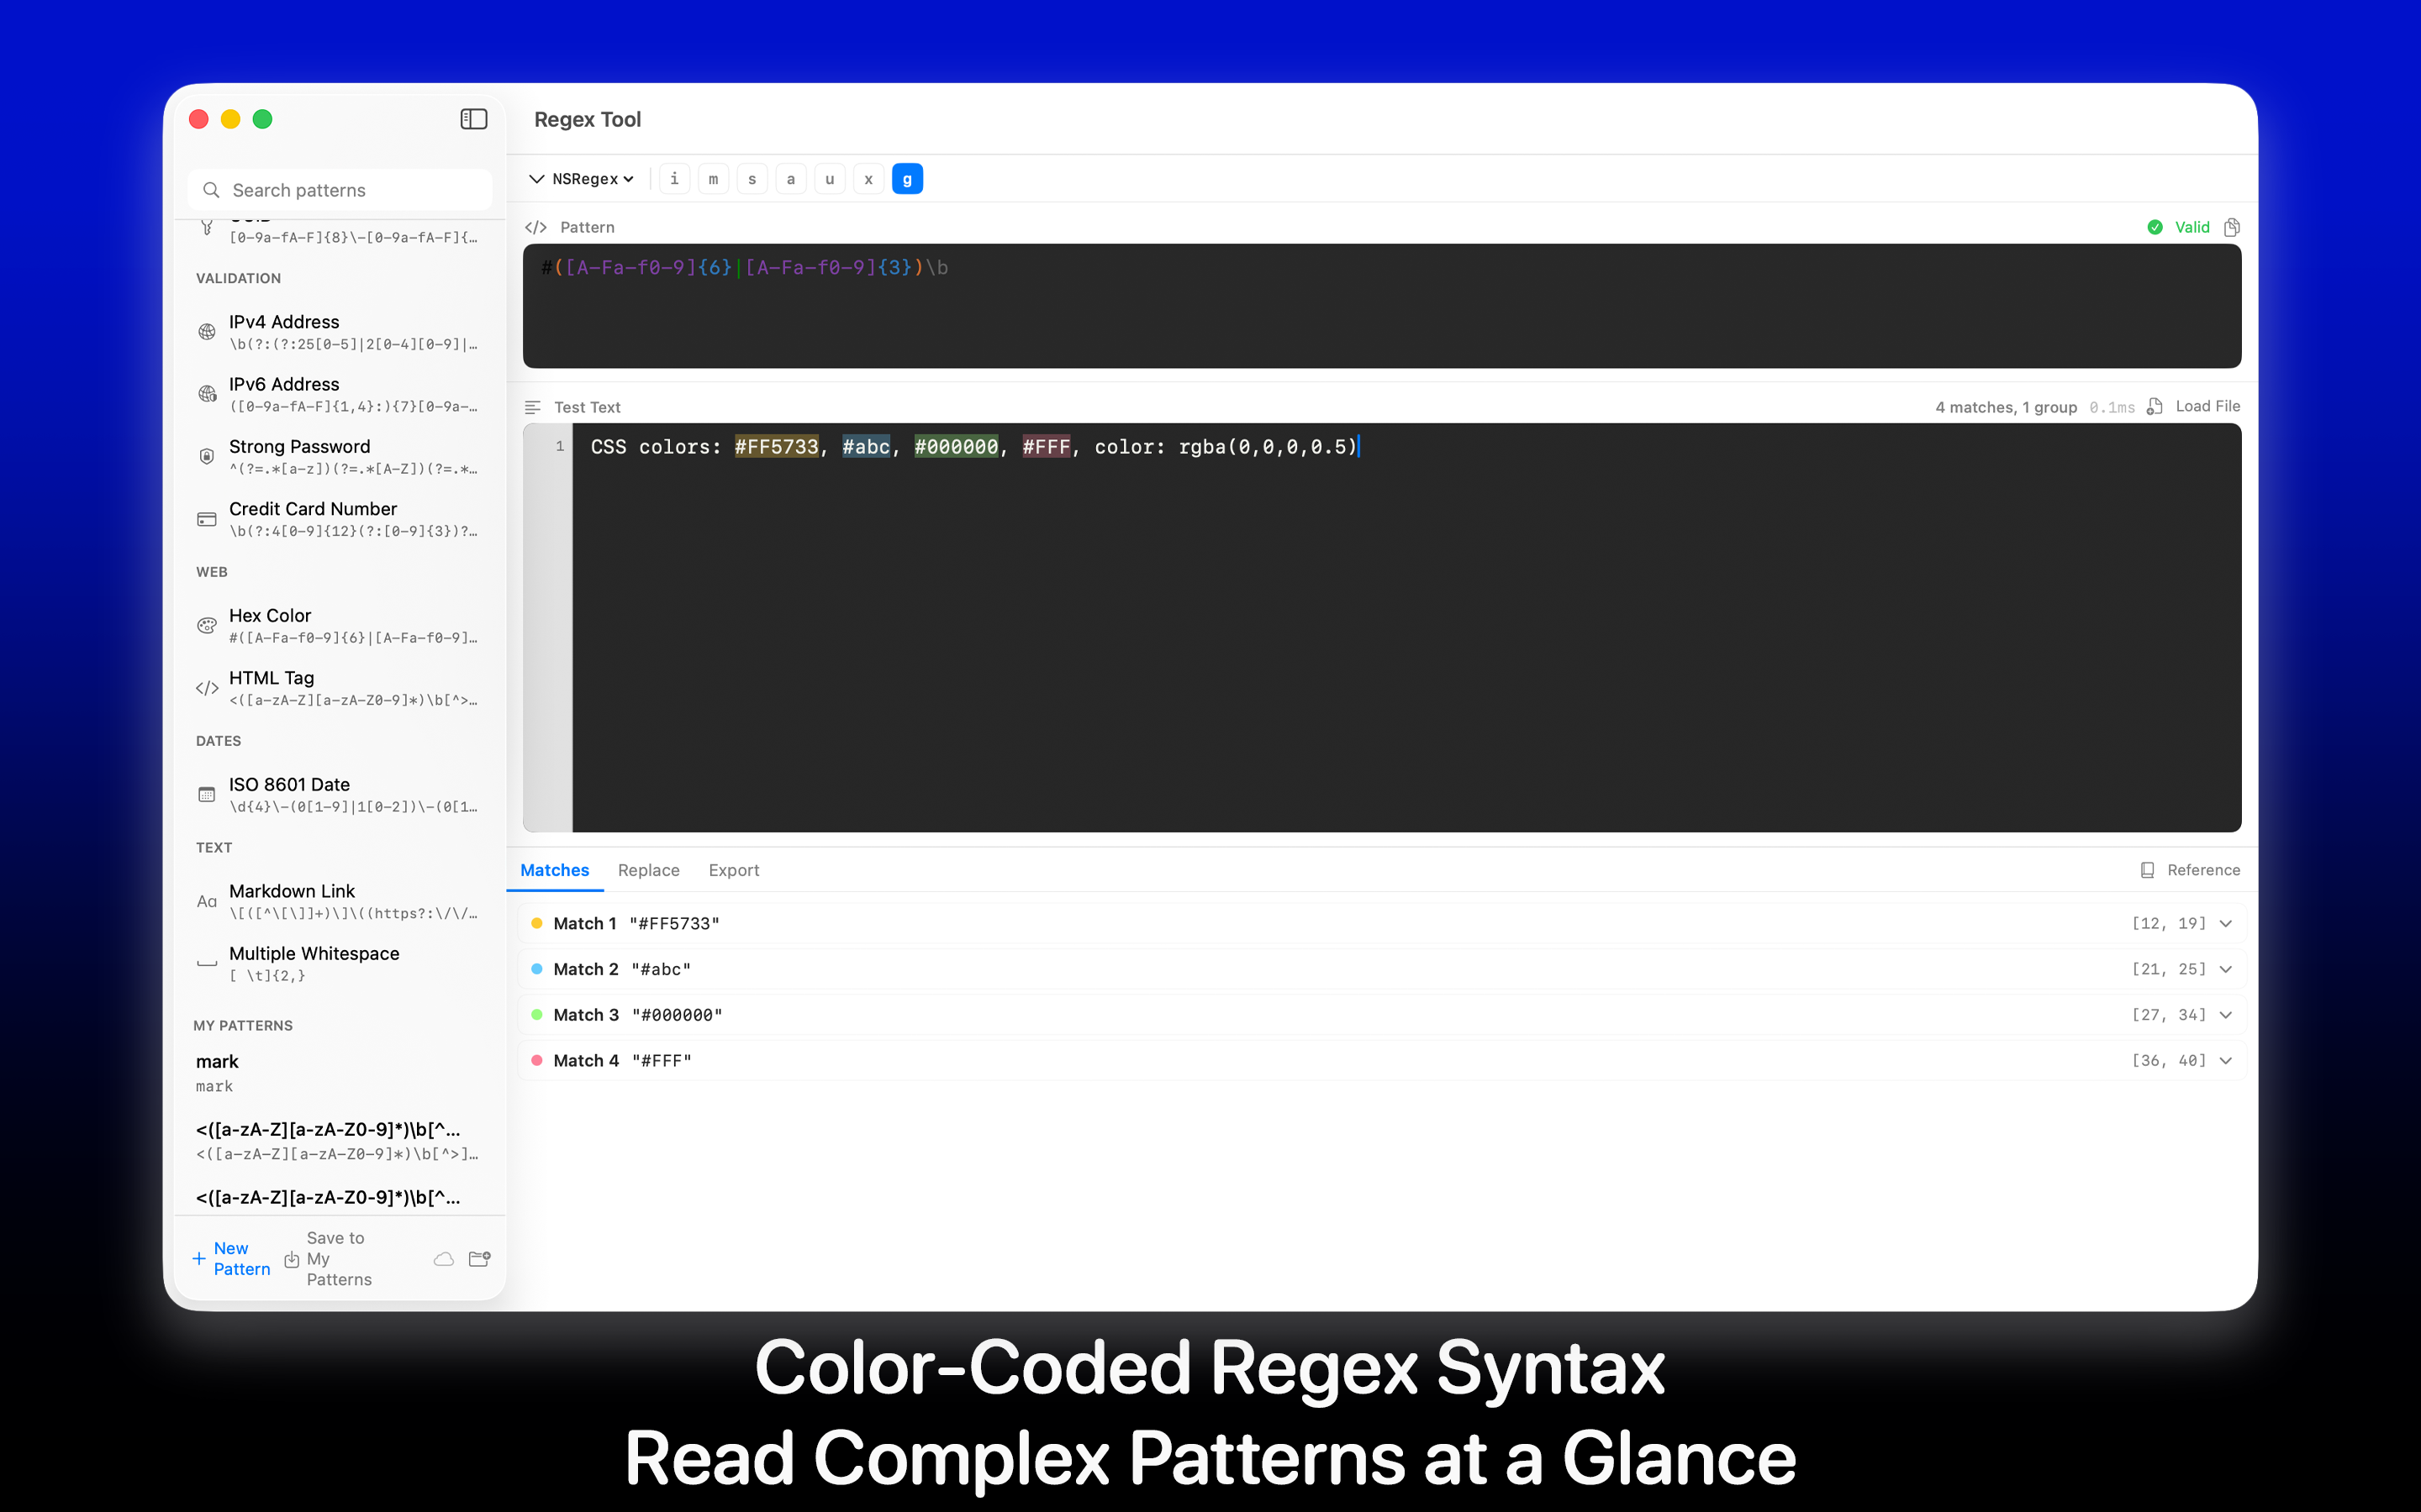The height and width of the screenshot is (1512, 2421).
Task: Expand details for Match 4 "#FFF"
Action: point(2225,1060)
